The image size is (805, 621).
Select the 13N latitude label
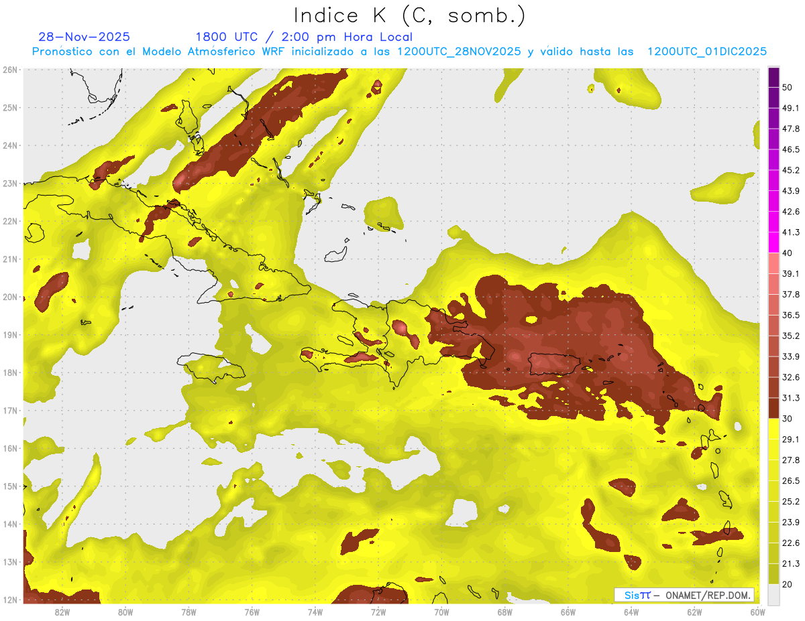point(10,562)
